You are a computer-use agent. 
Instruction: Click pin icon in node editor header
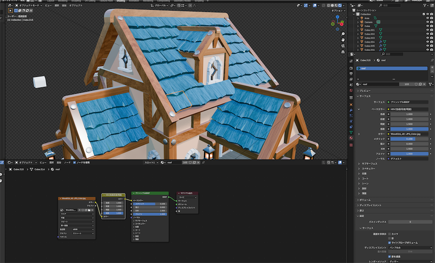203,162
